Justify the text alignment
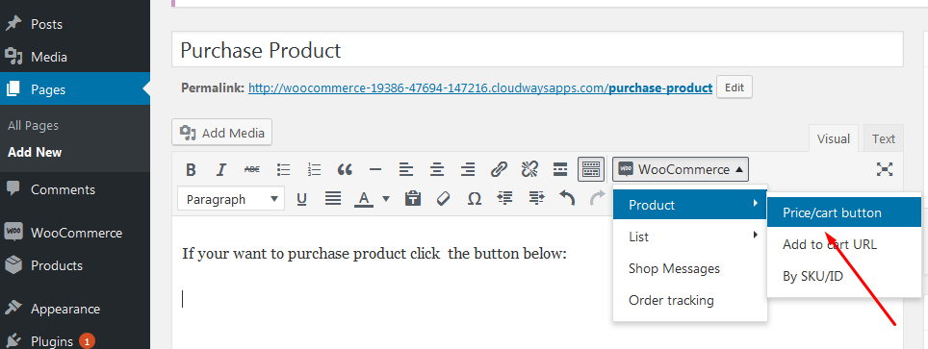 [x=333, y=199]
